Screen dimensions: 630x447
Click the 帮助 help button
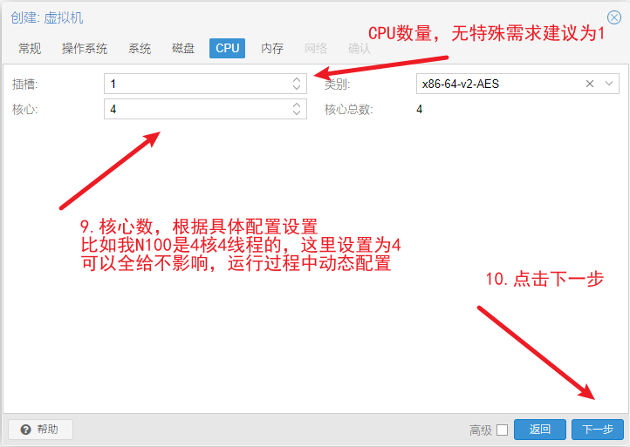point(40,429)
